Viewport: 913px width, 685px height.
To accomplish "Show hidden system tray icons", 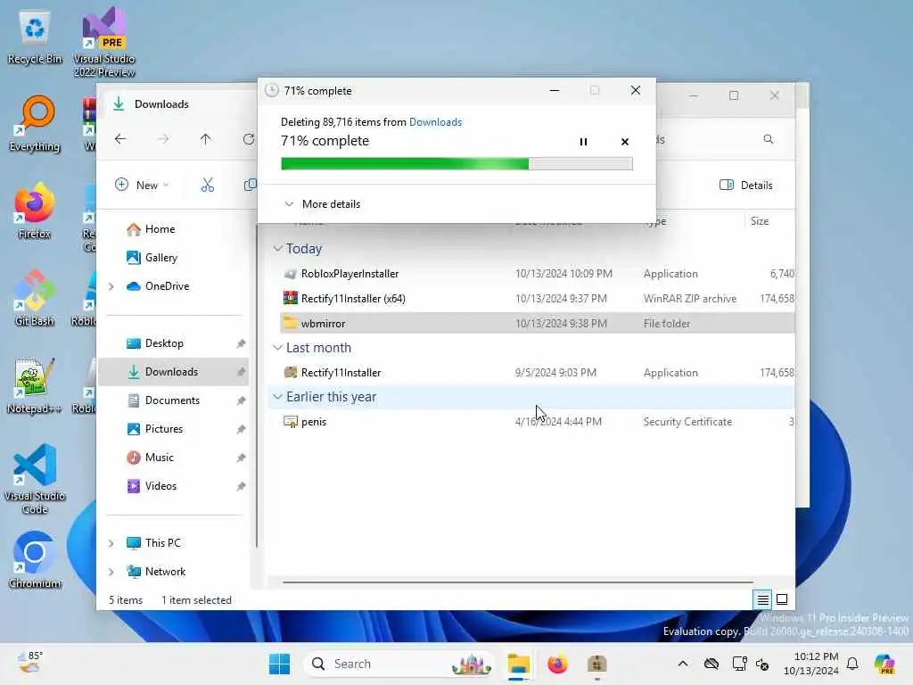I will tap(683, 664).
